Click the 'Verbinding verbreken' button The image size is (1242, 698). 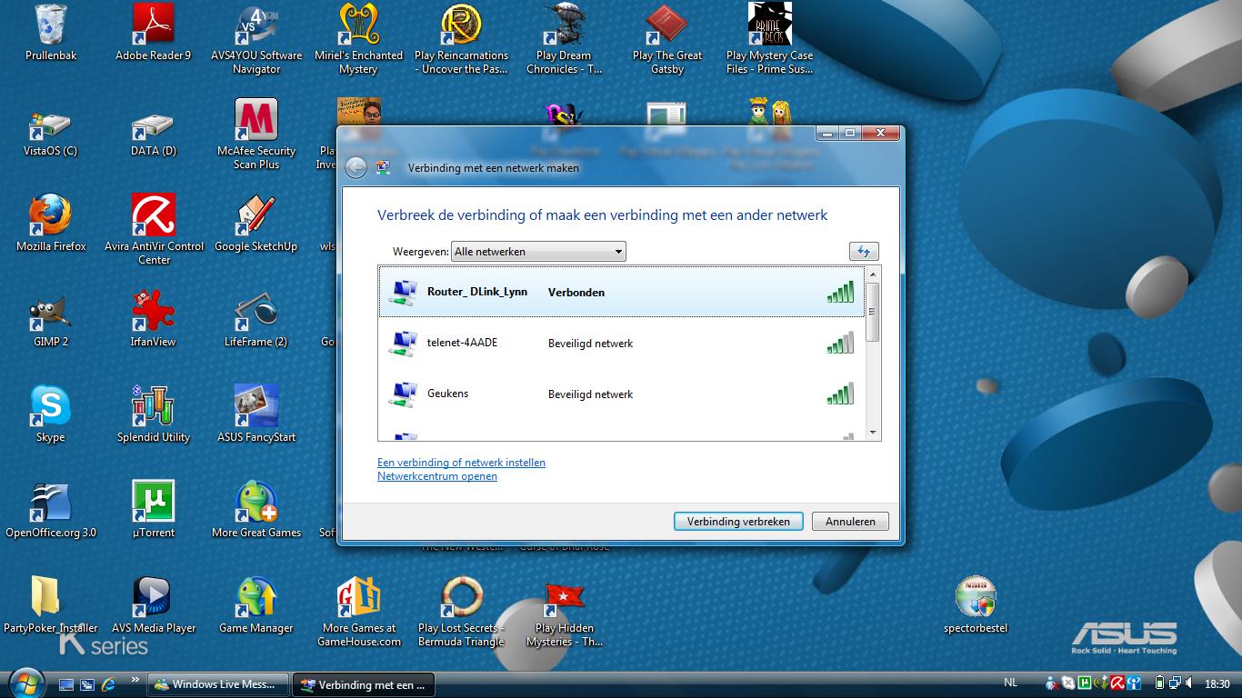pos(738,522)
